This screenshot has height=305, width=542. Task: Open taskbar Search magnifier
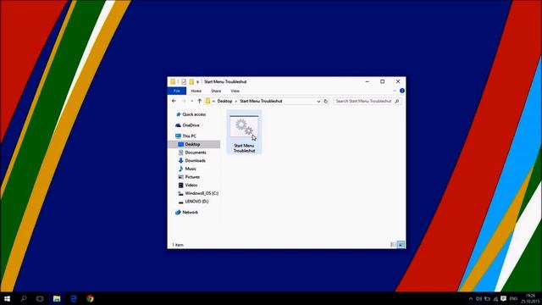[24, 298]
